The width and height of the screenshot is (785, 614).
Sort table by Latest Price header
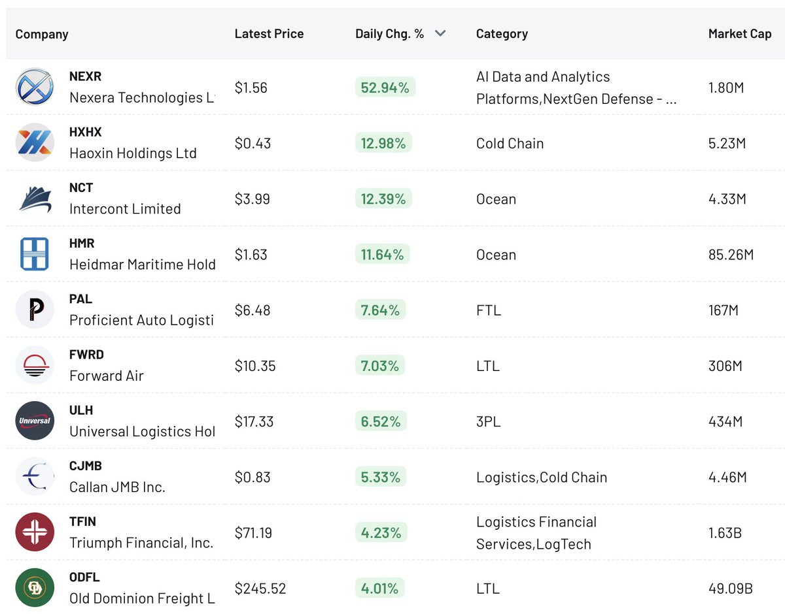(269, 34)
